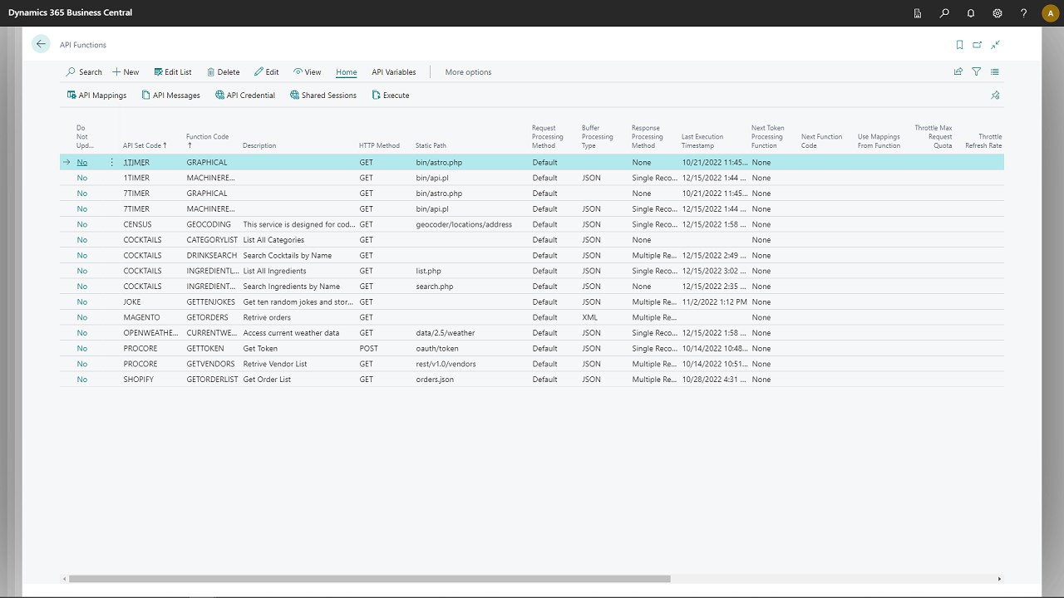
Task: Click the No link in first 1TIMER row
Action: point(82,163)
